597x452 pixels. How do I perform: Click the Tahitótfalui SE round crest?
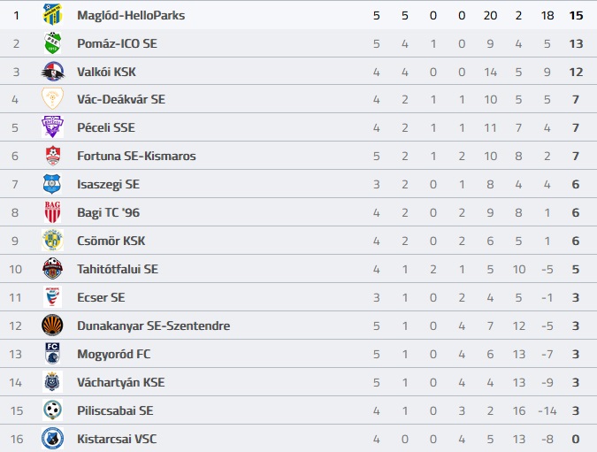click(52, 269)
